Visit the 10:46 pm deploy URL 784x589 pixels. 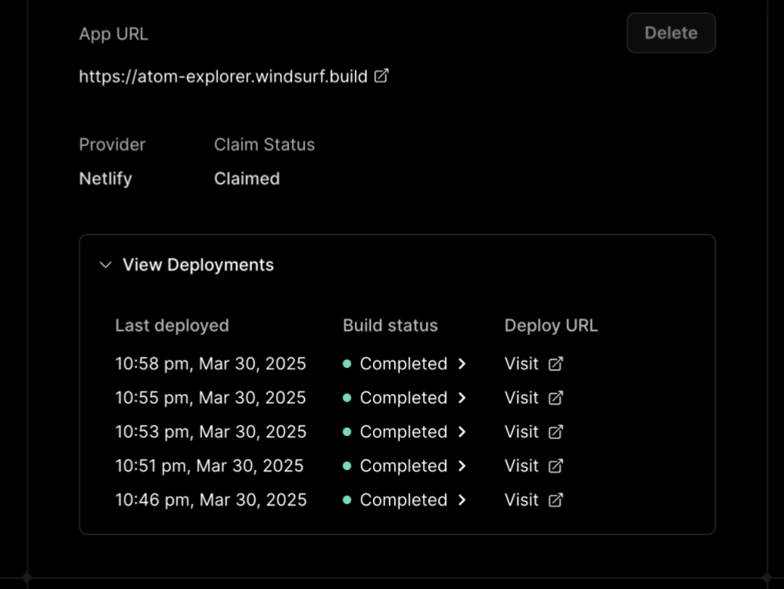pos(521,500)
